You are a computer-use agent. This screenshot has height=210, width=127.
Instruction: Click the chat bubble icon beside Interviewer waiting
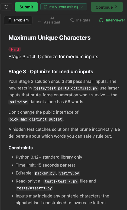tap(45, 7)
